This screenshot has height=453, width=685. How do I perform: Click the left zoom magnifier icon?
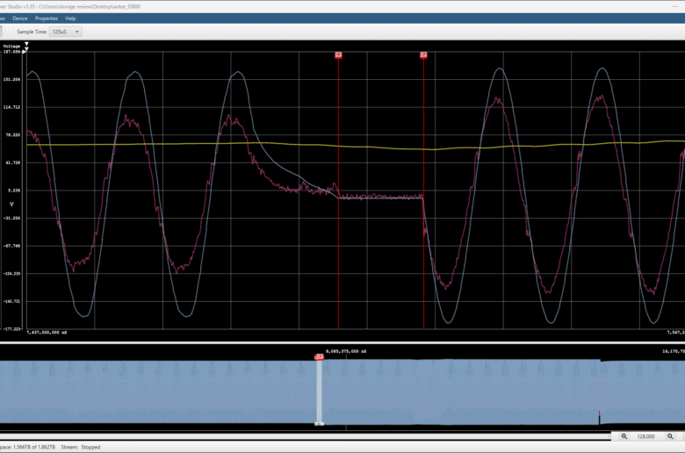coord(624,436)
